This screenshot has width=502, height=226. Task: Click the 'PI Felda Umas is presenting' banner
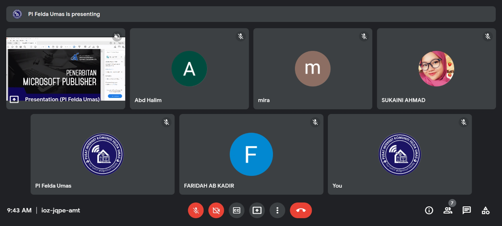pos(251,14)
